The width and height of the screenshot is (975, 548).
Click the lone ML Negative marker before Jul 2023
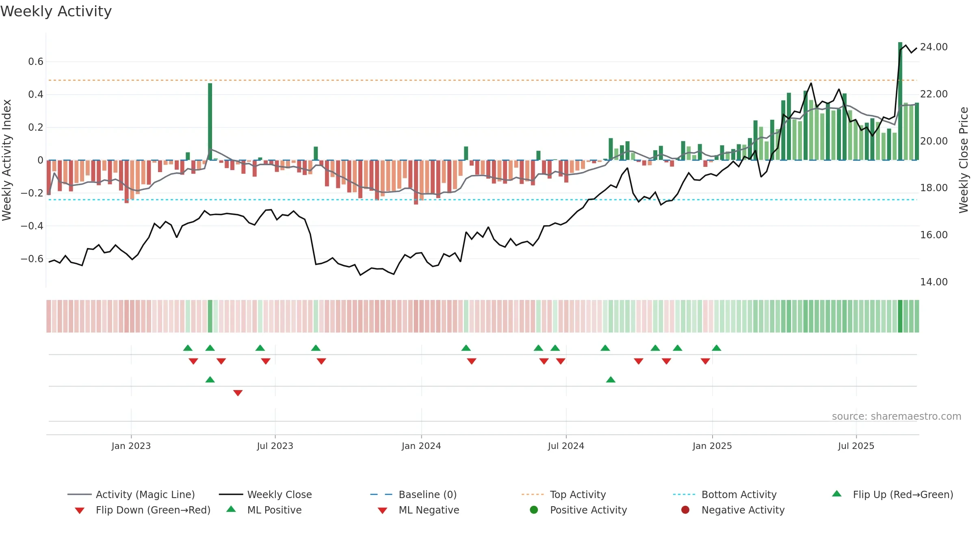point(238,393)
